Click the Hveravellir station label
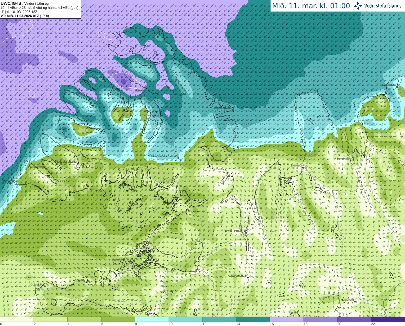The image size is (405, 326). click(x=347, y=299)
